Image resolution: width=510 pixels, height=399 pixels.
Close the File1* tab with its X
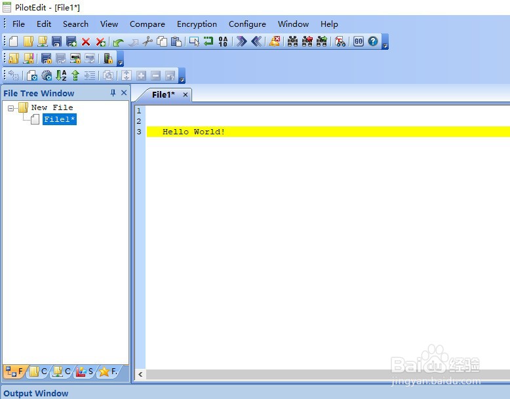click(185, 94)
